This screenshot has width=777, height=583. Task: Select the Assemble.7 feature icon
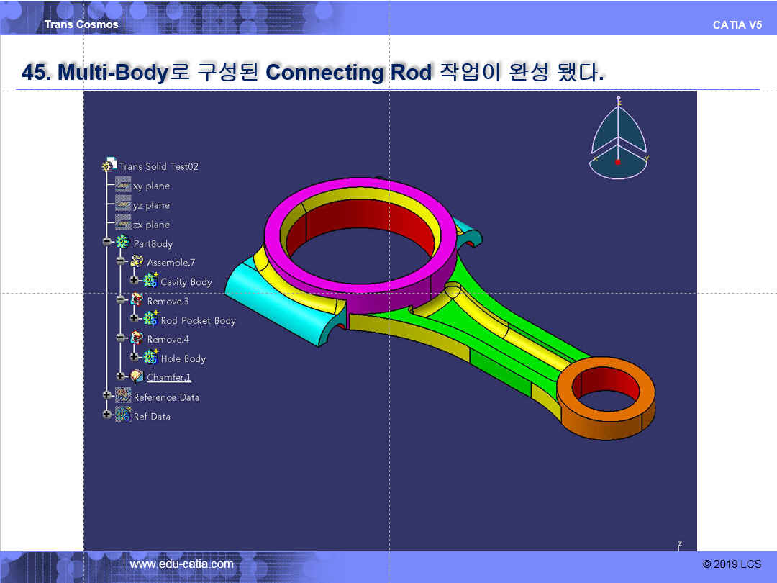coord(137,262)
